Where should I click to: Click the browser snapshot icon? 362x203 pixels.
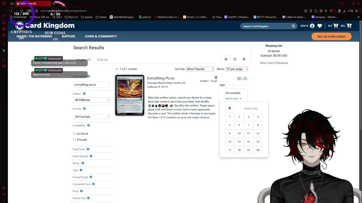coord(316,11)
